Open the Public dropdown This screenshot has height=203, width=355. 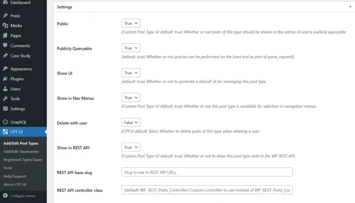point(131,23)
